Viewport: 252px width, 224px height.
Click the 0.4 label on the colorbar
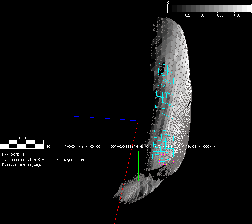[204, 15]
